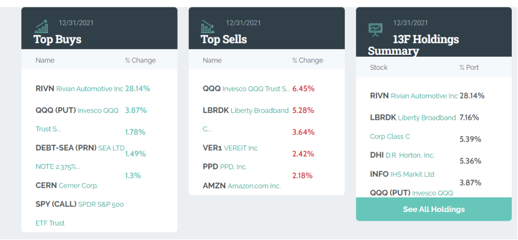The image size is (518, 240).
Task: Open RIVN Rivian Automotive in Top Buys
Action: tap(79, 89)
